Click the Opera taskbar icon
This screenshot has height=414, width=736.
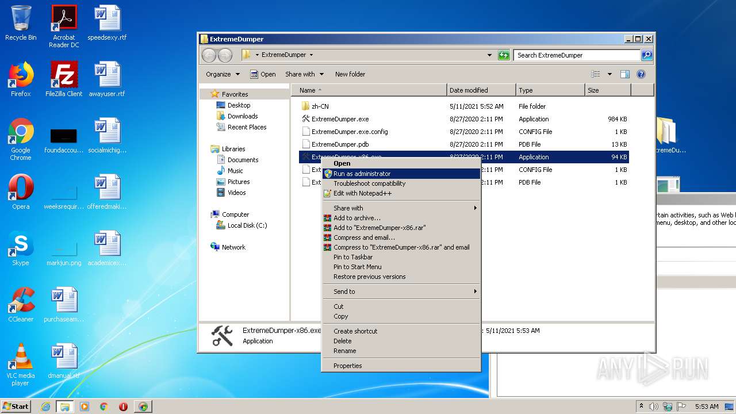(123, 407)
